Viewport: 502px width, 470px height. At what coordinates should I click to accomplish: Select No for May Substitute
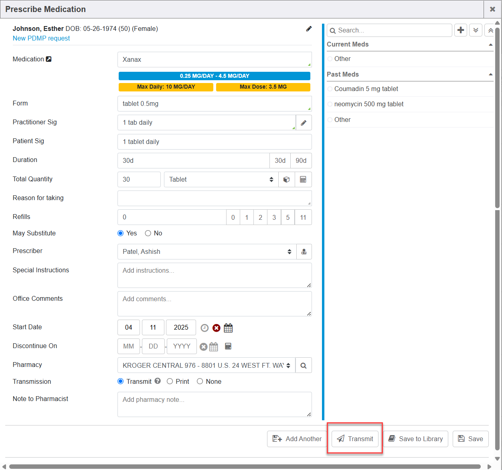tap(148, 233)
